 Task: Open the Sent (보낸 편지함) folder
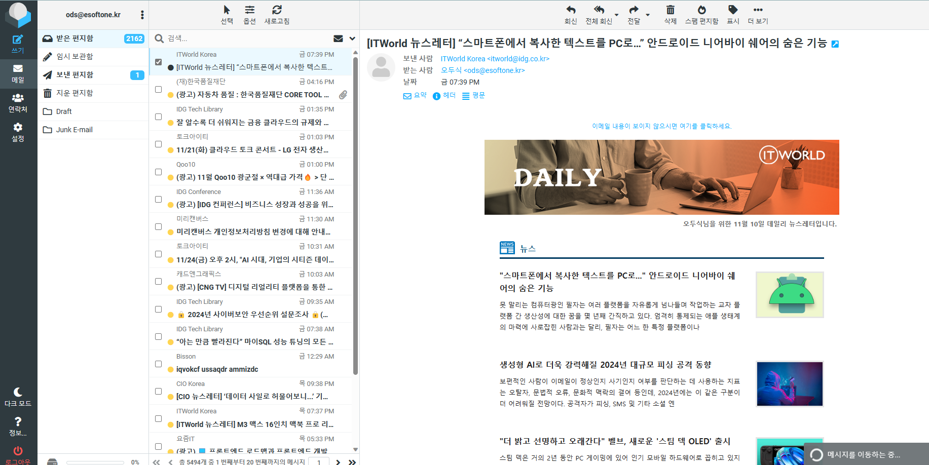93,75
